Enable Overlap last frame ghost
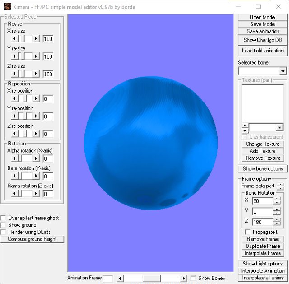The image size is (289, 284). 3,218
